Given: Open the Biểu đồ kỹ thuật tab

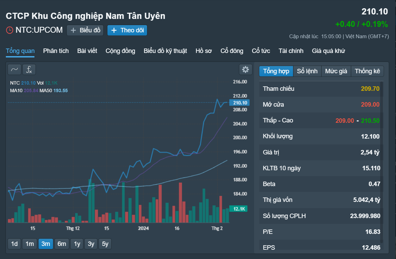Looking at the screenshot, I should coord(165,51).
